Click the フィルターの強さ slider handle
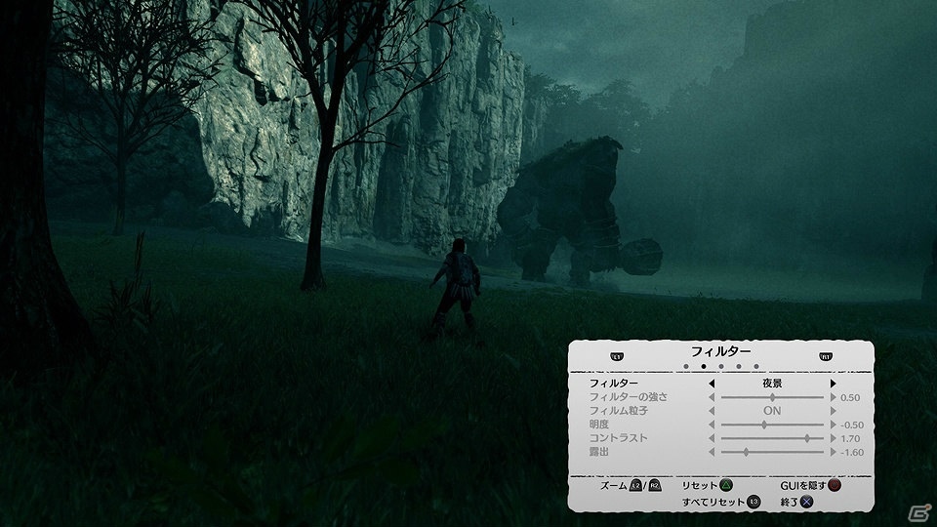Screen dimensions: 937x527 pyautogui.click(x=772, y=397)
